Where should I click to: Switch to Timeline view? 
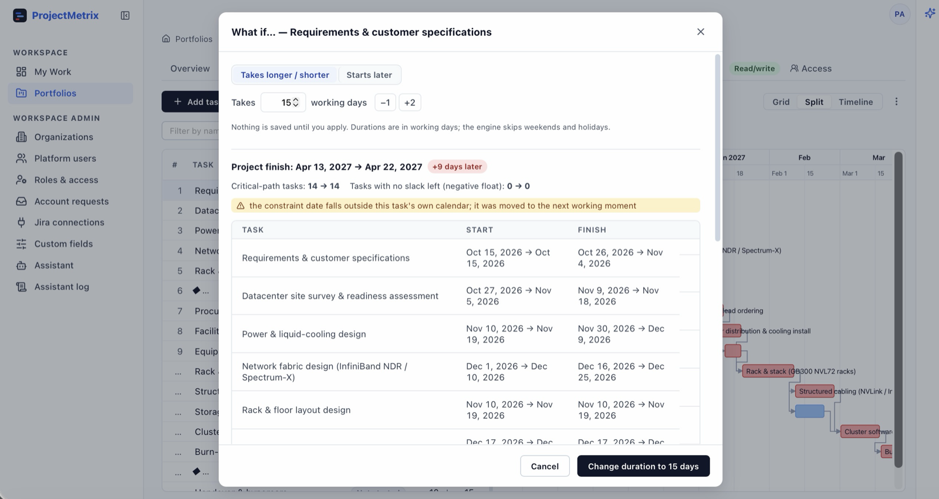(856, 102)
